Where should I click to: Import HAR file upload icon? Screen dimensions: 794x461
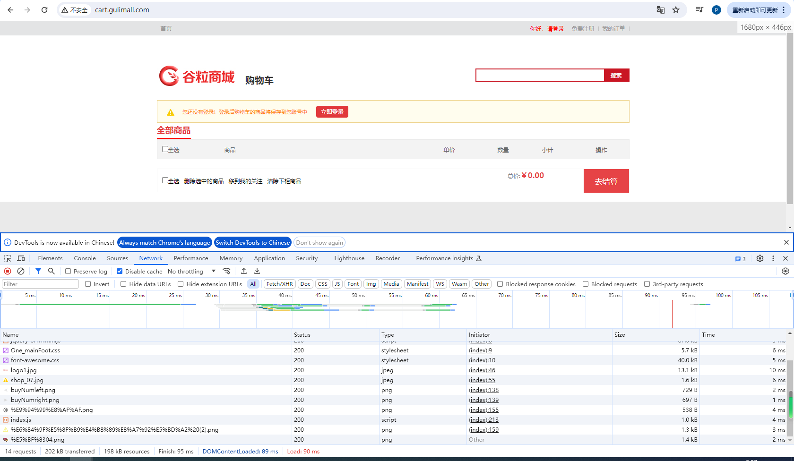(244, 271)
